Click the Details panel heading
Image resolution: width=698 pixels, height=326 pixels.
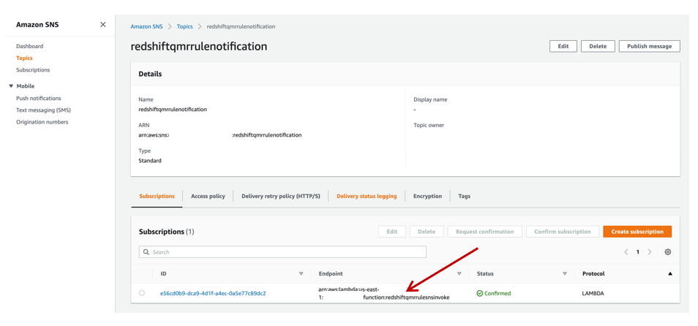click(150, 75)
